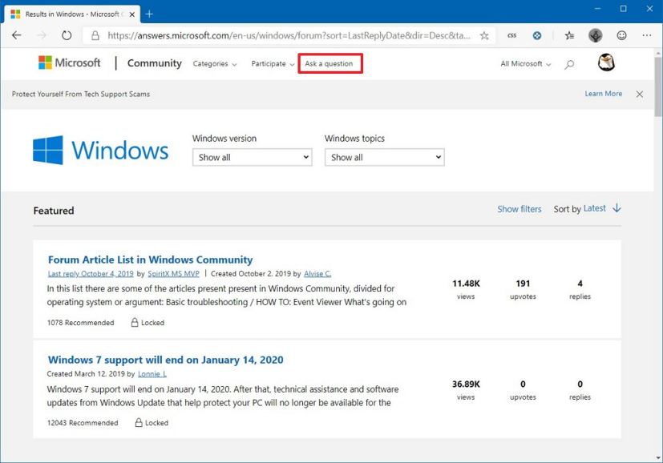Send feedback with the smiley icon
This screenshot has width=663, height=463.
click(621, 35)
